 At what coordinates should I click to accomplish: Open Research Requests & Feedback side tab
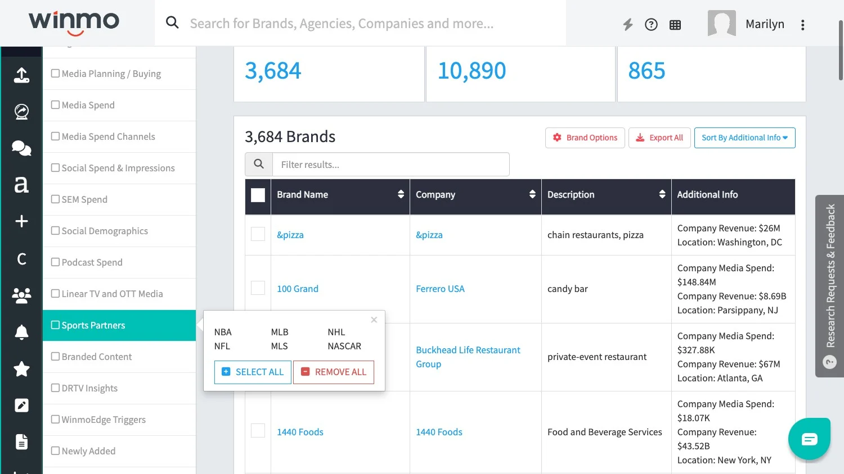[x=829, y=286]
